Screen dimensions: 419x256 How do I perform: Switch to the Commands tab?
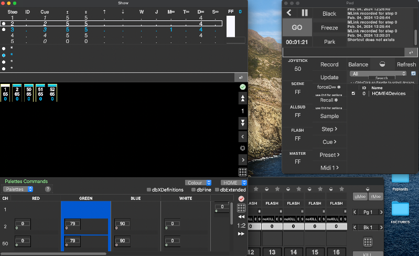(x=36, y=182)
